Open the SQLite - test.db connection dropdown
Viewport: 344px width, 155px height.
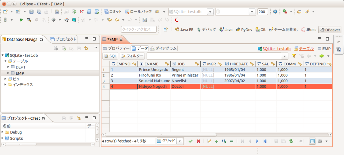210,12
